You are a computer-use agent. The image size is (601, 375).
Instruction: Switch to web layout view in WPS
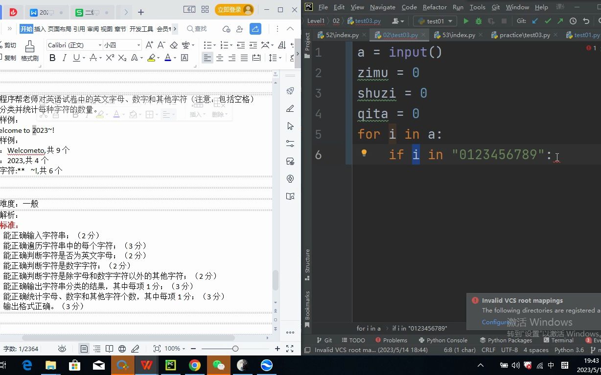tap(122, 349)
